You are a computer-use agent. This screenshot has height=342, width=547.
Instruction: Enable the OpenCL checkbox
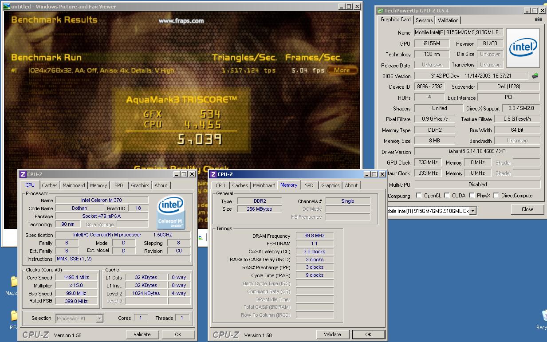point(419,195)
